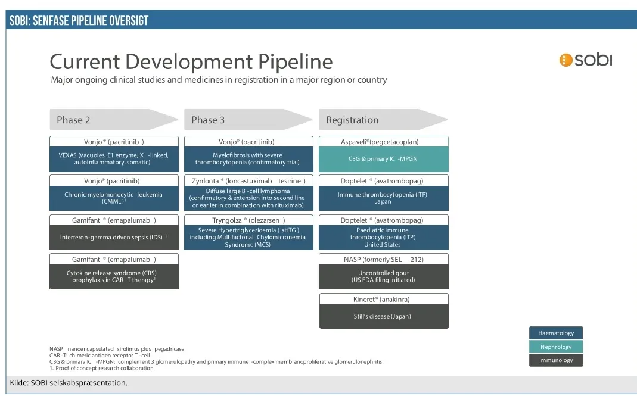Click the Immunology legend swatch
The width and height of the screenshot is (637, 396).
[x=555, y=360]
